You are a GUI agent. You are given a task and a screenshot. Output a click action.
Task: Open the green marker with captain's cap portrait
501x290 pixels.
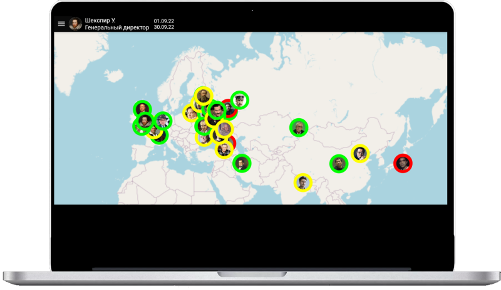point(240,100)
